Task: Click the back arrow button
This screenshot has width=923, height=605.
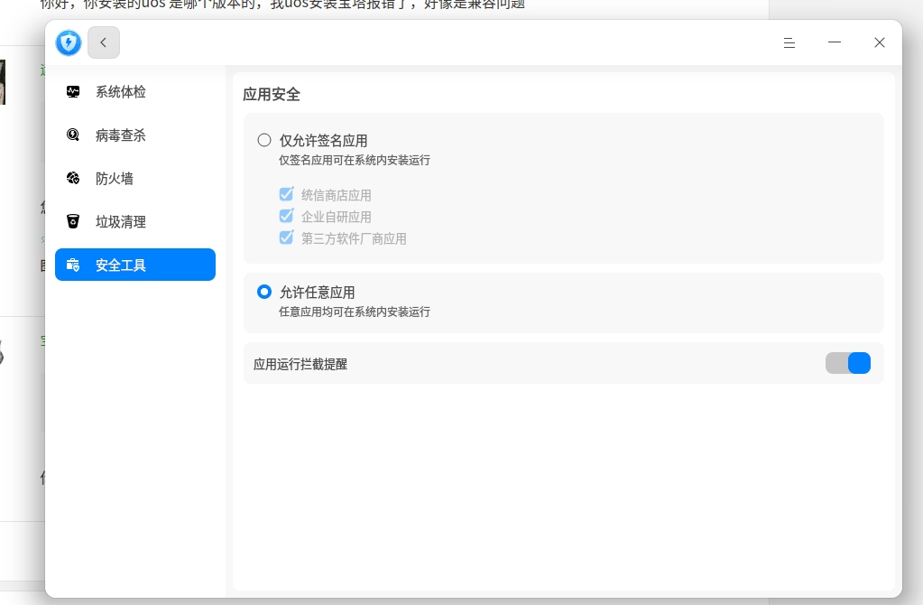Action: tap(103, 42)
